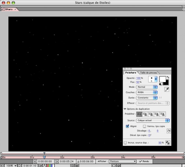Swap foreground and background colors
The width and height of the screenshot is (185, 167).
click(x=168, y=77)
